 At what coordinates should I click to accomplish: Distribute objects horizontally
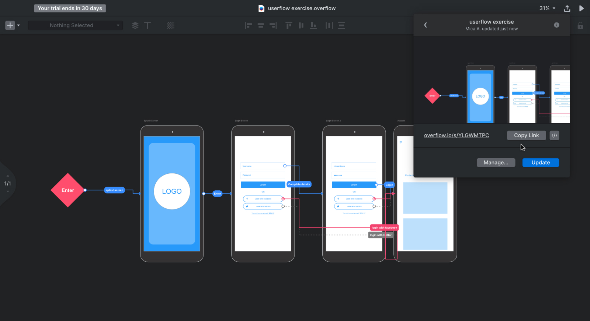[x=329, y=25]
